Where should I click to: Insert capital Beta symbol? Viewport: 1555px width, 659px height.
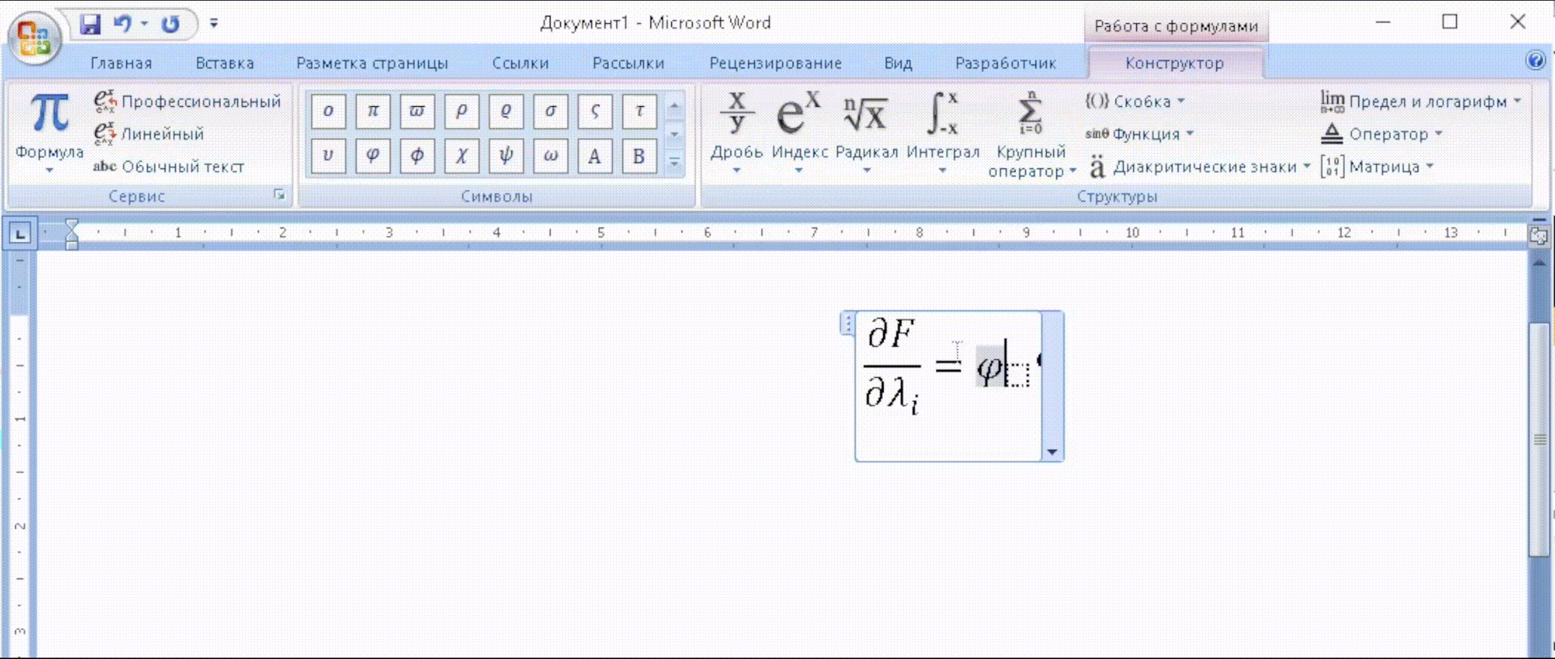tap(639, 156)
